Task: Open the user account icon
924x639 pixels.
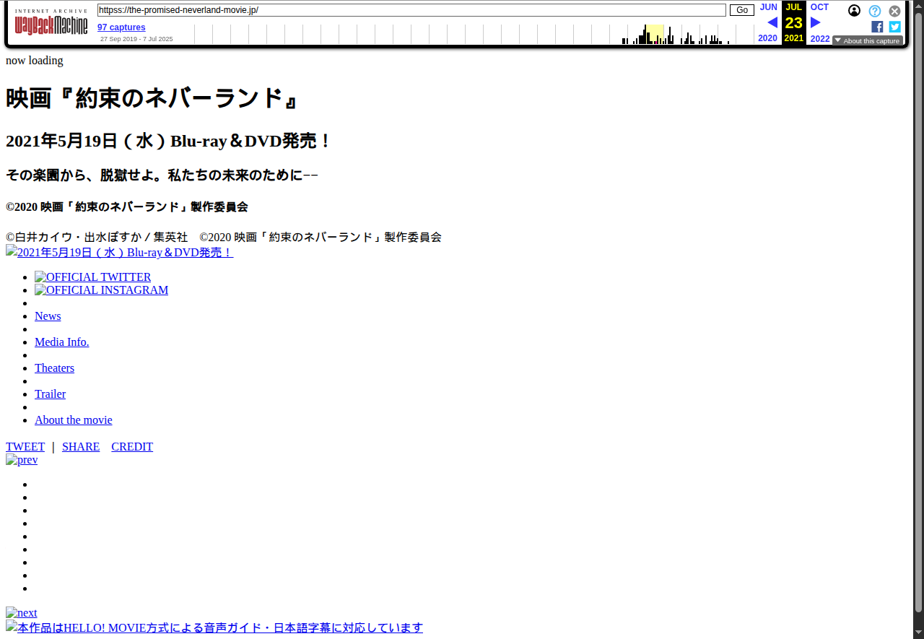Action: pyautogui.click(x=854, y=11)
